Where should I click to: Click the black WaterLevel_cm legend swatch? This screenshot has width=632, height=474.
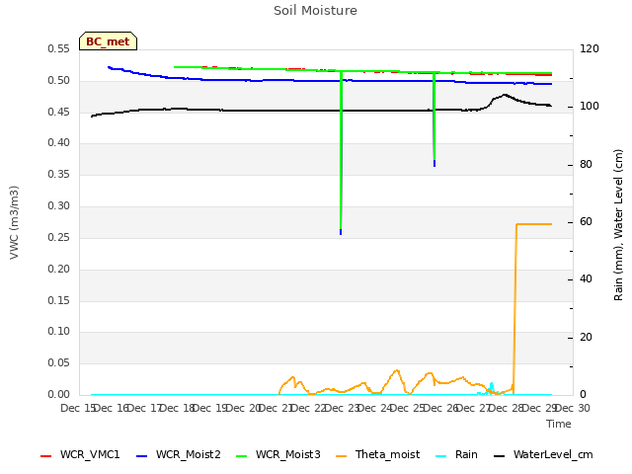point(499,456)
